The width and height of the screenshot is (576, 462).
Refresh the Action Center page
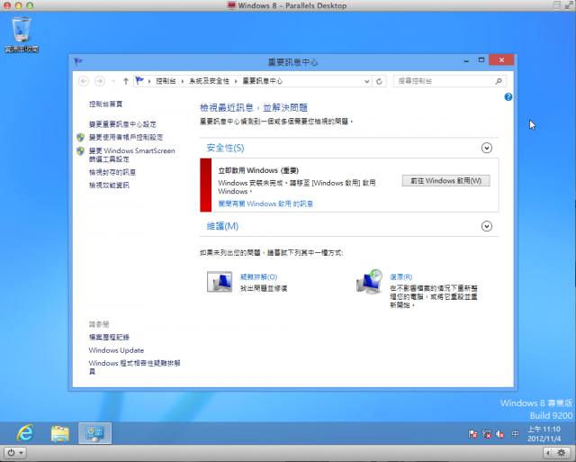click(379, 81)
